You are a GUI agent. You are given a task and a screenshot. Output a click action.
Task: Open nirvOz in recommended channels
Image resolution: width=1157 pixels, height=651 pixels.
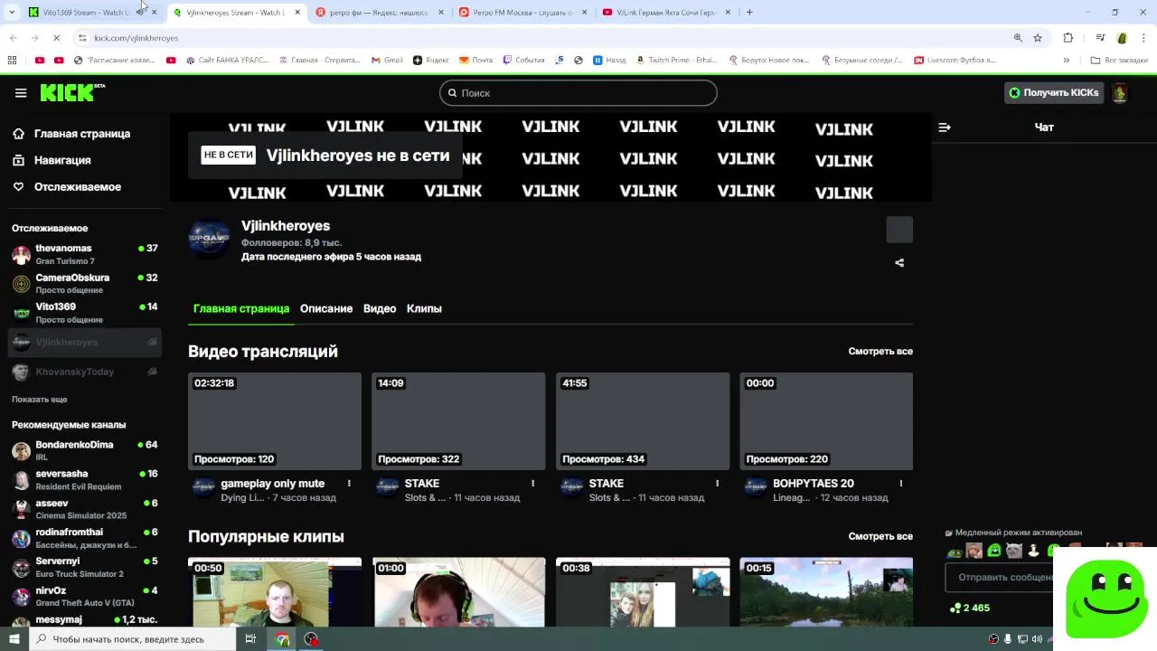coord(85,596)
